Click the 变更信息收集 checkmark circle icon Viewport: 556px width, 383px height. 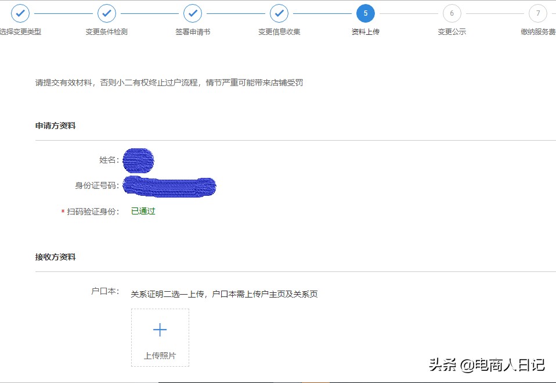(279, 13)
